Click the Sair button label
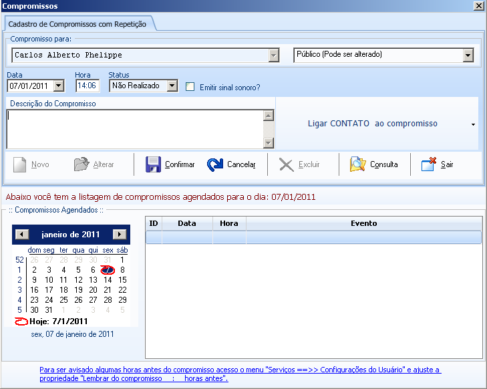The width and height of the screenshot is (487, 389). [447, 164]
